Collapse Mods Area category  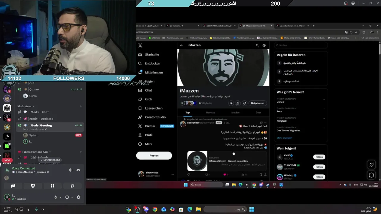[26, 106]
